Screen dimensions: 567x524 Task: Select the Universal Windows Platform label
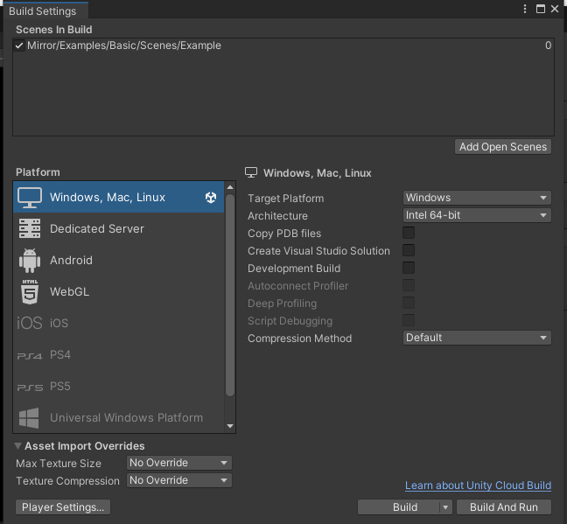tap(126, 417)
